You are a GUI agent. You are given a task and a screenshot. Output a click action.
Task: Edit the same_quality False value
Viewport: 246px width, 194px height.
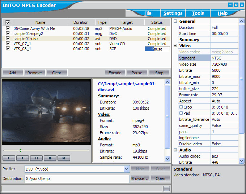click(225, 125)
